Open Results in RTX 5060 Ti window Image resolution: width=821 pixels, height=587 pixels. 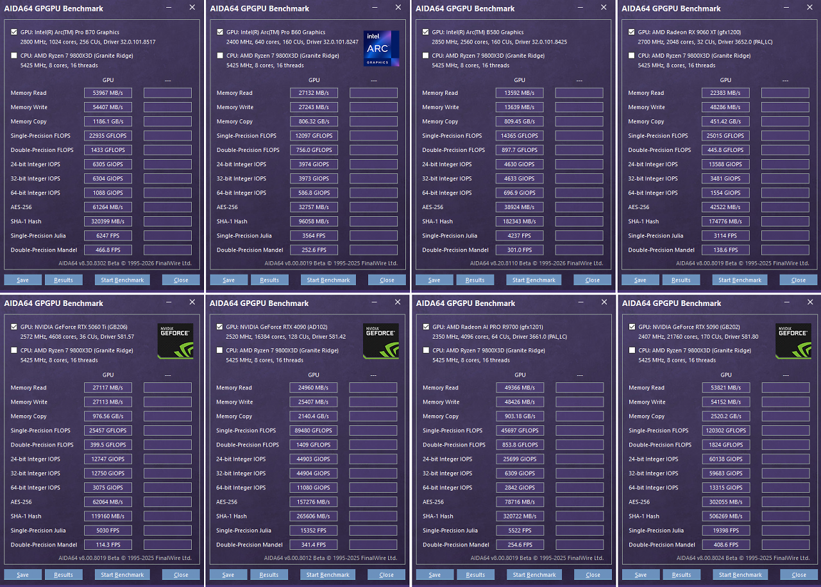pos(63,575)
